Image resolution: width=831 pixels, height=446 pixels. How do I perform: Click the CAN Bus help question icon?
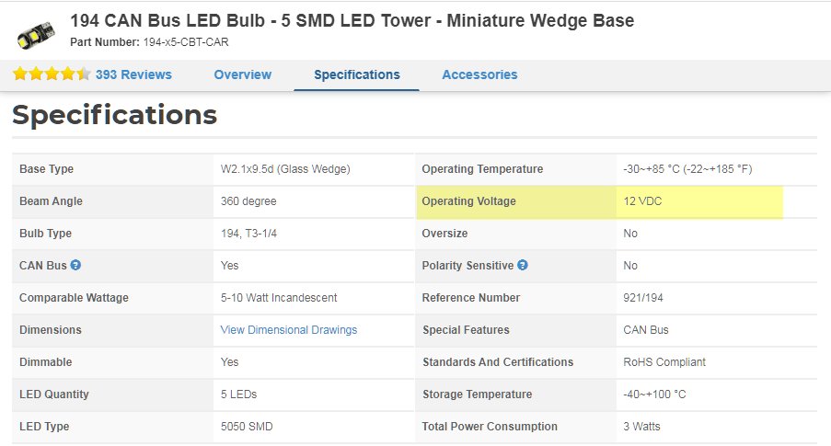pos(75,265)
